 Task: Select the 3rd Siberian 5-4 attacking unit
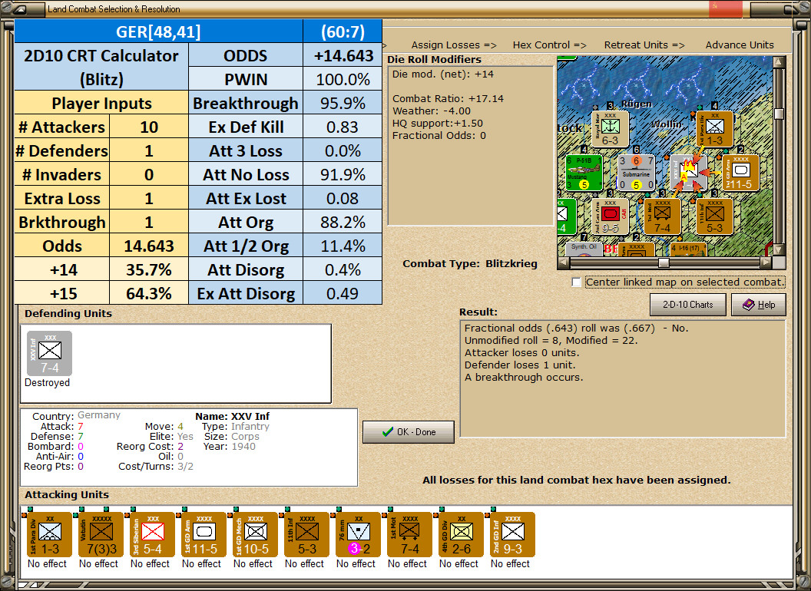[x=153, y=535]
